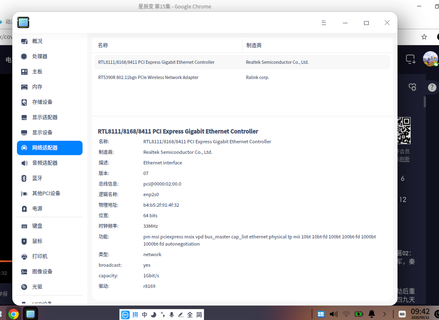This screenshot has width=439, height=320.
Task: Open the 音频适配器 audio adapter icon
Action: (24, 163)
